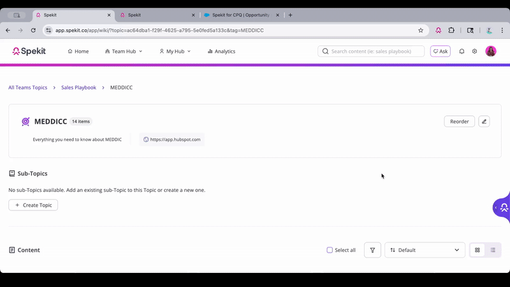Click the "Everything you need to know about MEDDIC" text
510x287 pixels.
77,139
